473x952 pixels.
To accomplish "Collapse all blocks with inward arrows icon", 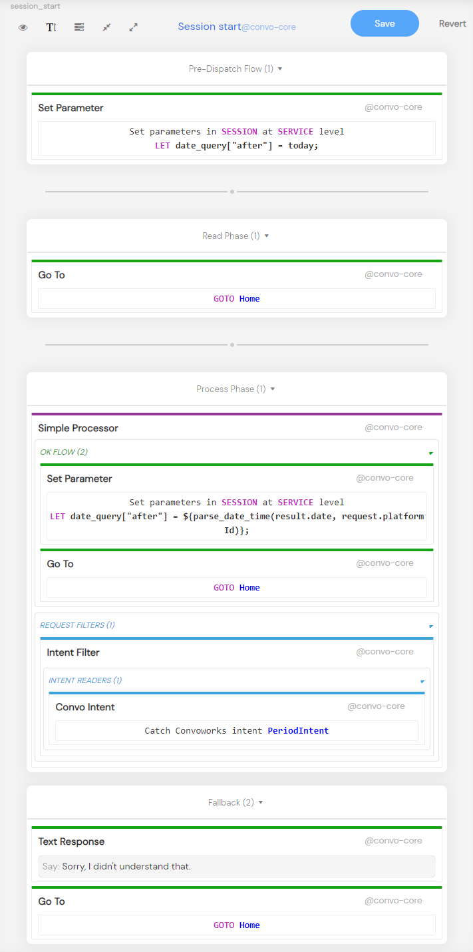I will (x=106, y=27).
